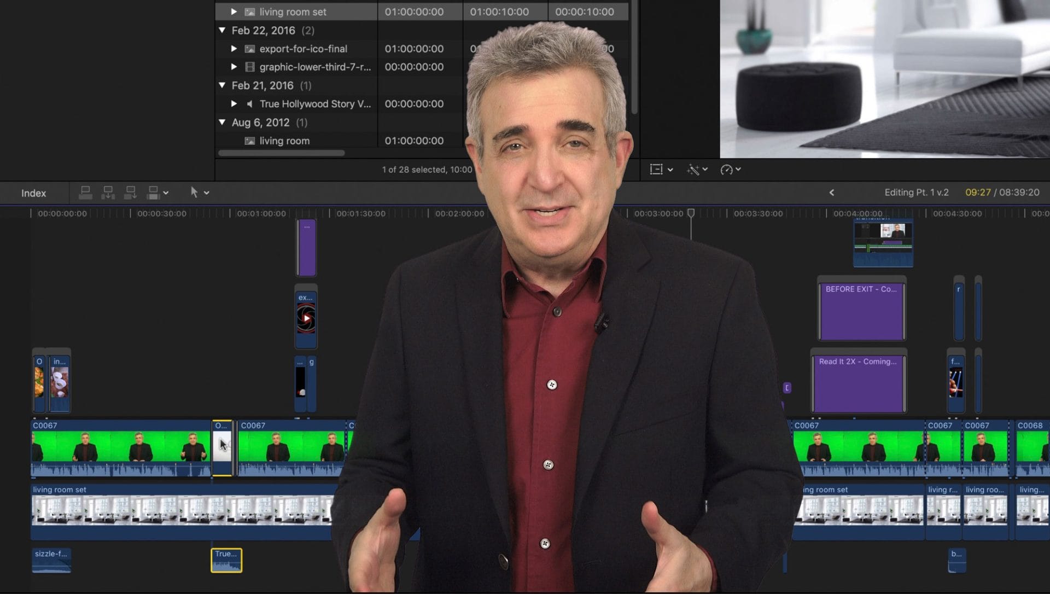
Task: Open the retime speedometer menu
Action: (x=726, y=170)
